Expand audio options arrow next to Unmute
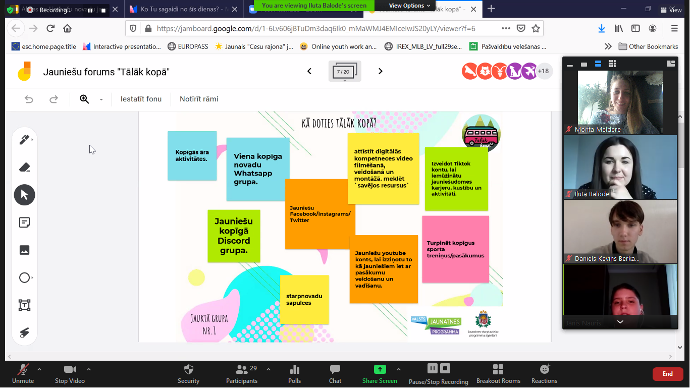 (x=39, y=369)
